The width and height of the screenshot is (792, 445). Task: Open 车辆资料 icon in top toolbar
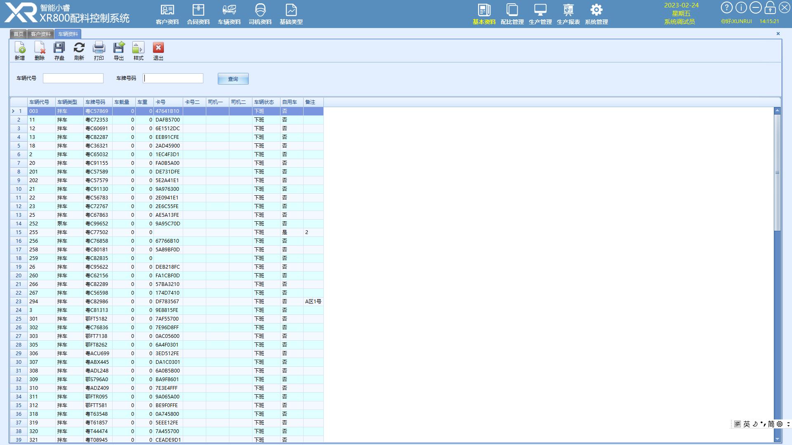coord(229,14)
